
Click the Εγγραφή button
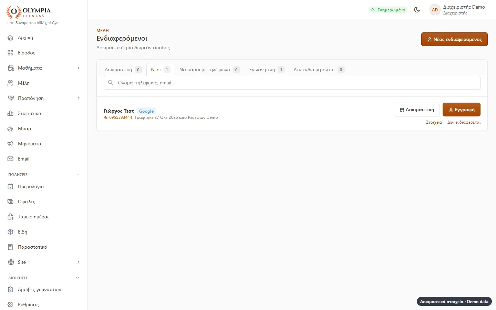point(462,110)
